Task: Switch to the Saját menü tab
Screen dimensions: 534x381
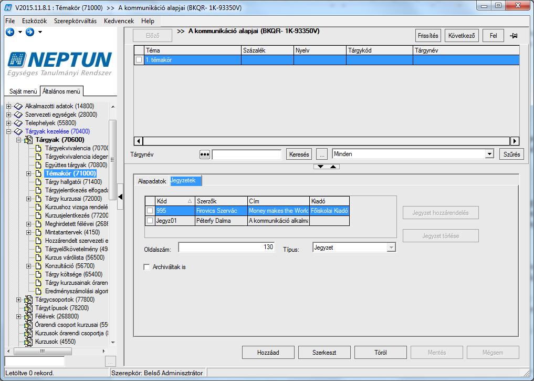Action: [23, 91]
